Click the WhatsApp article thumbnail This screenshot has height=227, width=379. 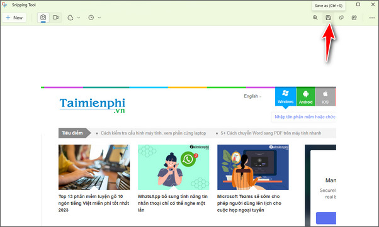tap(174, 167)
